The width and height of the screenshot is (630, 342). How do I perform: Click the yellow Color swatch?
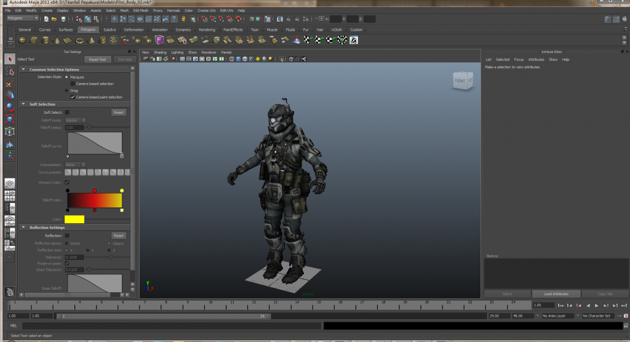74,220
